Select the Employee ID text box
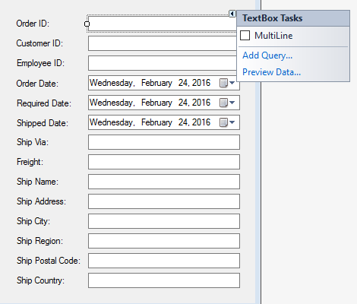357x304 pixels. [163, 63]
